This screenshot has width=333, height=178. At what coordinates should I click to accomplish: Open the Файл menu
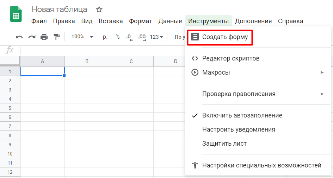(39, 21)
